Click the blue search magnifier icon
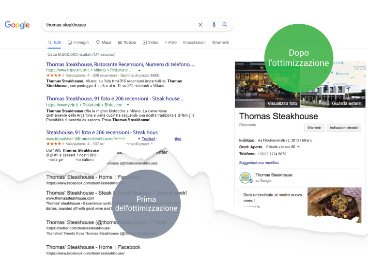The image size is (368, 269). point(225,25)
